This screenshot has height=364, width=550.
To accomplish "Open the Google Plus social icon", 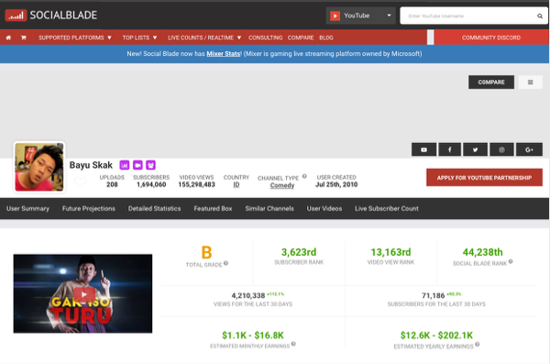I will point(529,149).
